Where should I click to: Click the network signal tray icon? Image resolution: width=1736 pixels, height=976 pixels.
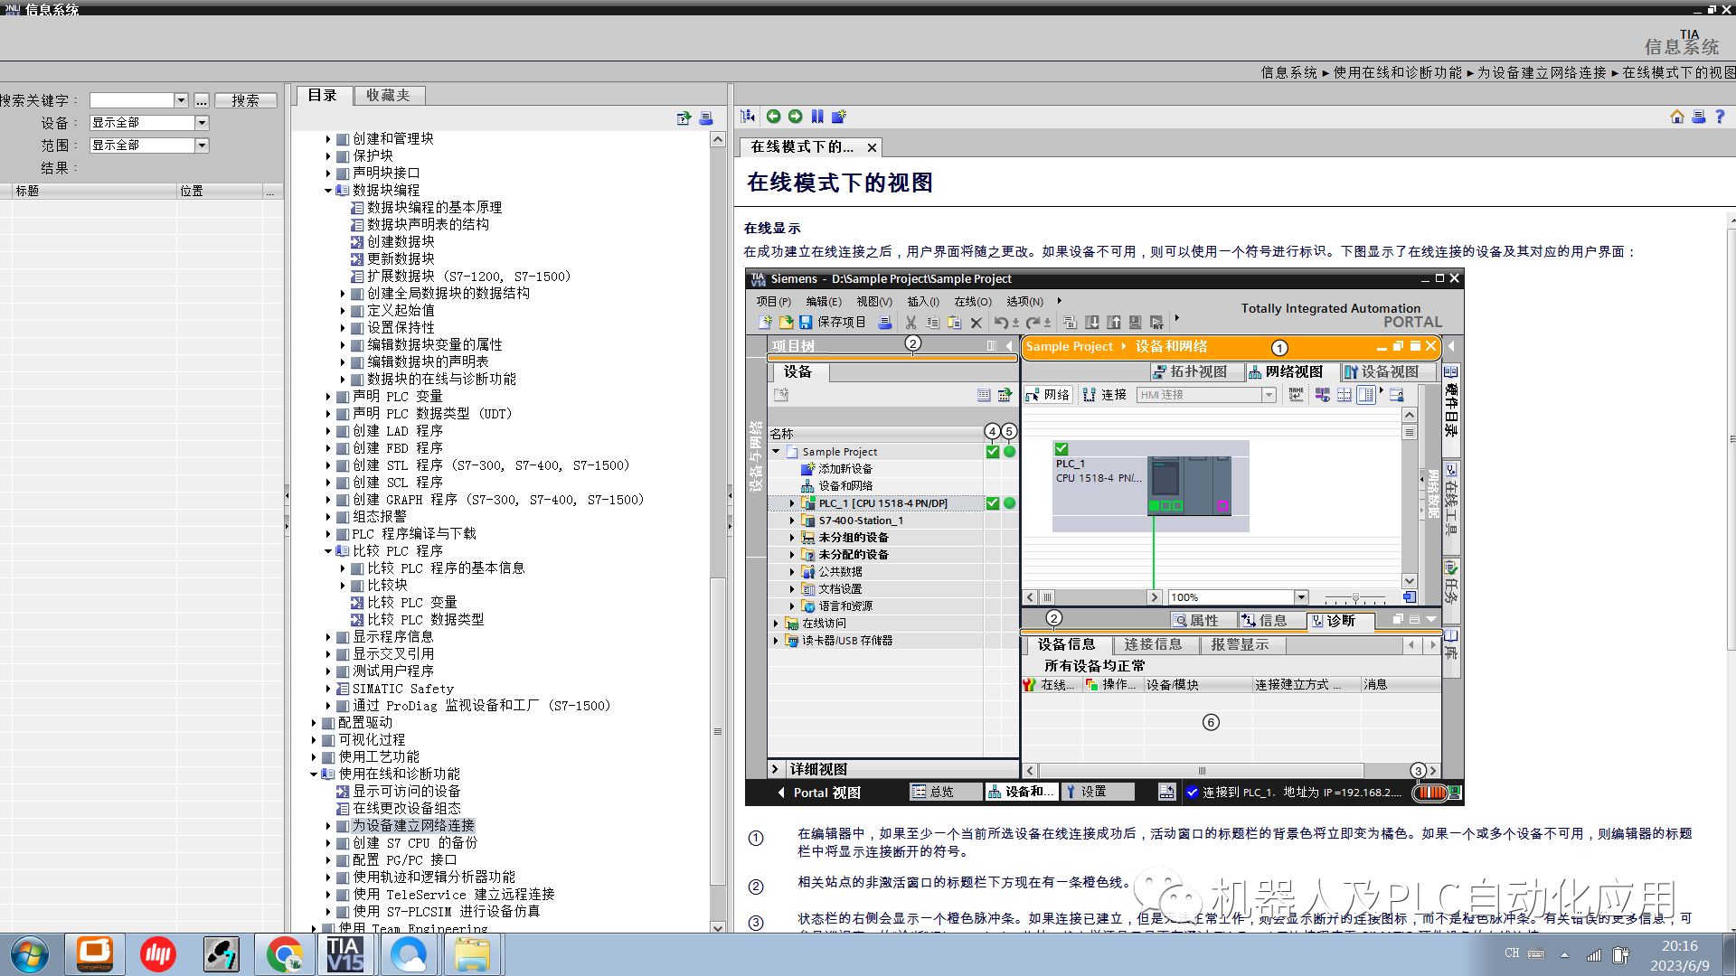pyautogui.click(x=1593, y=955)
